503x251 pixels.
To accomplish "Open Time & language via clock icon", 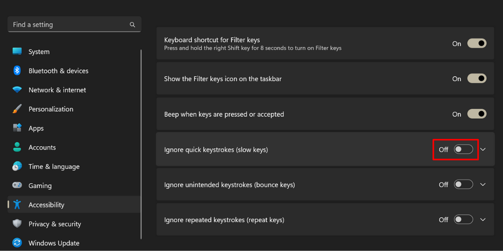I will [x=18, y=166].
